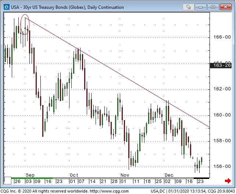Click the Oct month label
236x194 pixels.
click(74, 175)
